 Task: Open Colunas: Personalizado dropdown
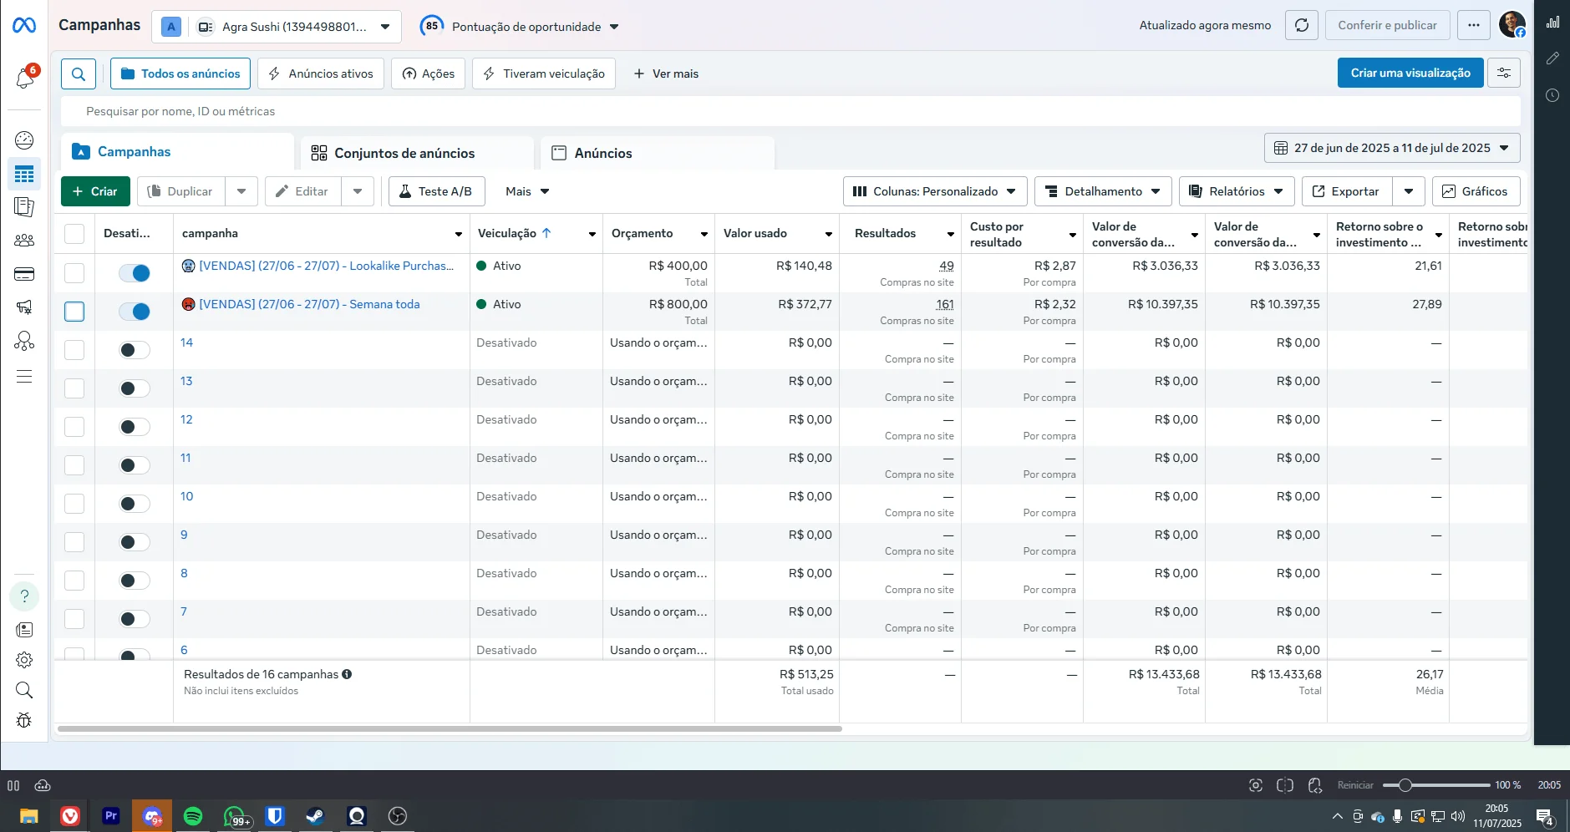935,191
